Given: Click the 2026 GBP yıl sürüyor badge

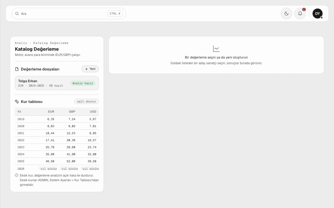Looking at the screenshot, I should pyautogui.click(x=69, y=168).
